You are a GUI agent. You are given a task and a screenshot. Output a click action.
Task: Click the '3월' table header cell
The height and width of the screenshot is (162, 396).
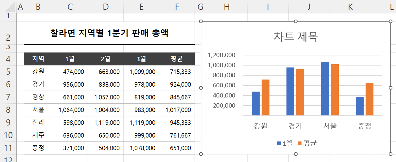pyautogui.click(x=141, y=59)
